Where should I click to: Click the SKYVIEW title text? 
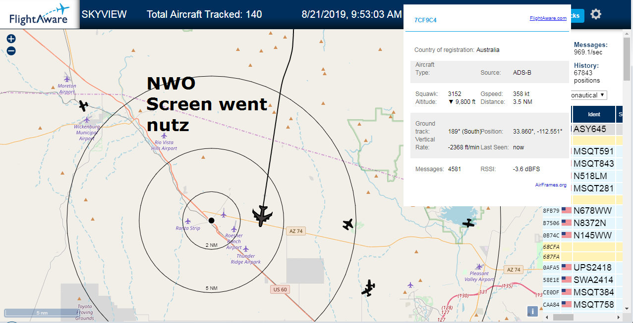click(104, 14)
